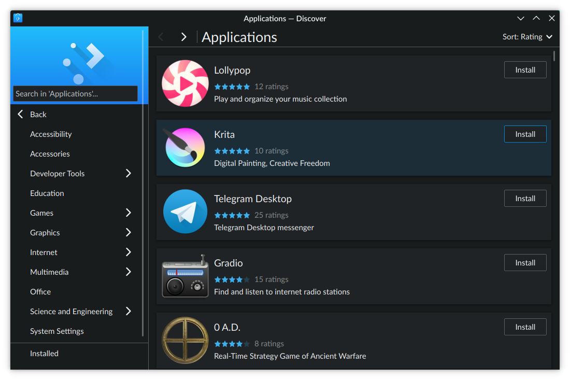Open the Developer Tools category label
The image size is (570, 380).
(x=57, y=174)
